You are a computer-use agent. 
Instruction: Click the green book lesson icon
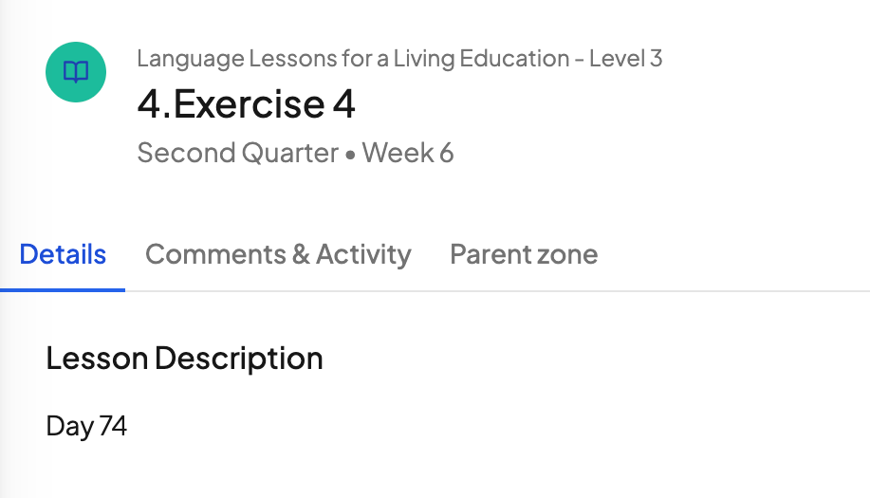tap(76, 72)
